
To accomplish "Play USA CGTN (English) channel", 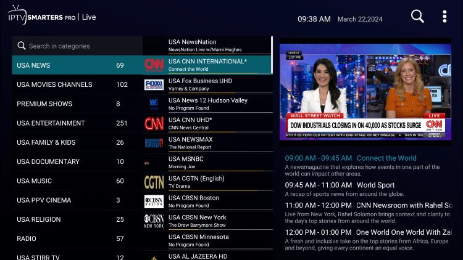I will (207, 182).
